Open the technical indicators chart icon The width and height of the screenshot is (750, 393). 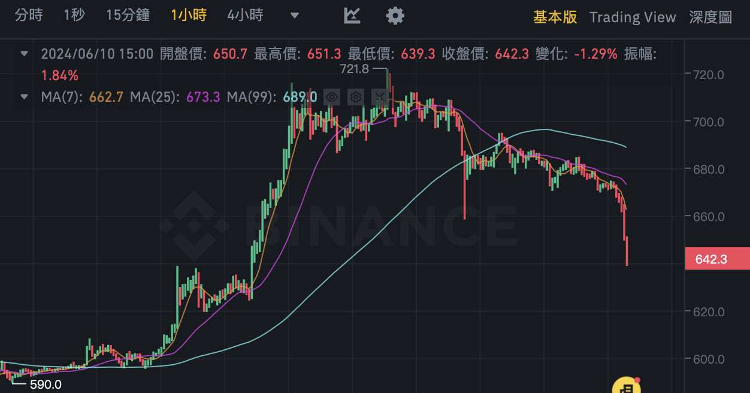pyautogui.click(x=352, y=16)
